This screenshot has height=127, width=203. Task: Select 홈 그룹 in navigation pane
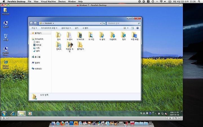[x=37, y=57]
